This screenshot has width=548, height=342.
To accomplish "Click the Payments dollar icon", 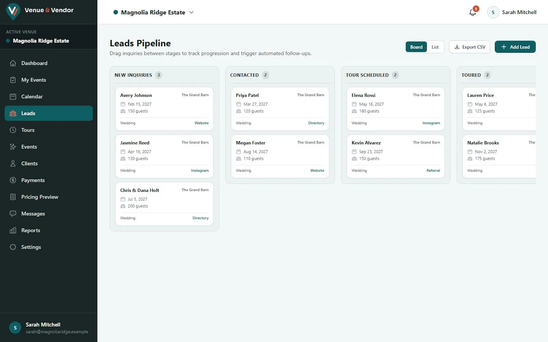I will pyautogui.click(x=13, y=181).
